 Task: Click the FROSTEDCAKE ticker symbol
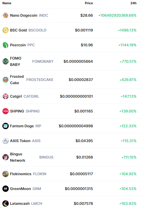pyautogui.click(x=40, y=80)
